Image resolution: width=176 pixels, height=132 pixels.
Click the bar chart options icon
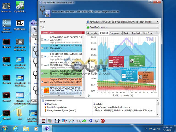(64, 121)
